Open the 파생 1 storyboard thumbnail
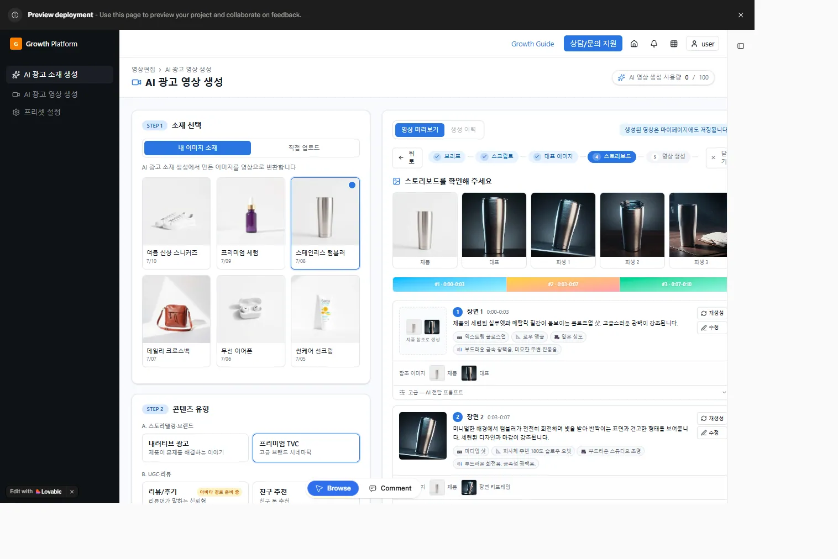The height and width of the screenshot is (559, 838). tap(563, 230)
